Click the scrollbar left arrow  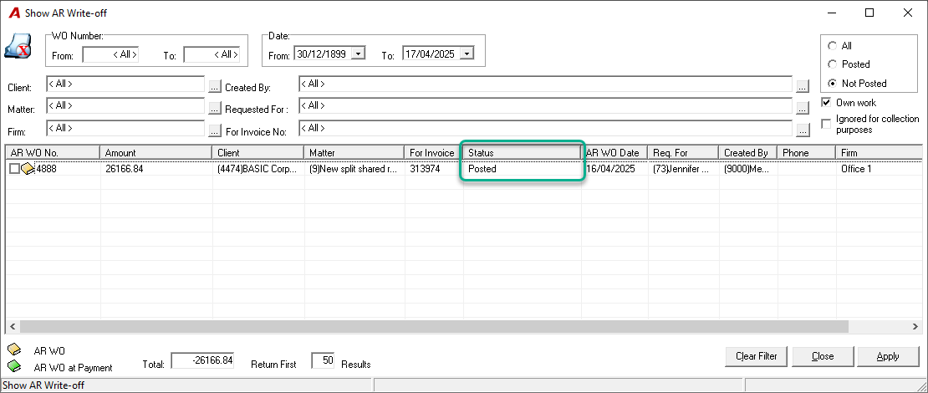(12, 327)
